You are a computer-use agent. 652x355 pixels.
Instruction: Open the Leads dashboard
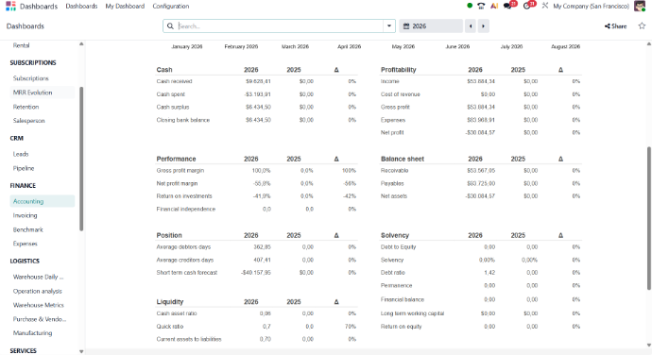pos(21,154)
